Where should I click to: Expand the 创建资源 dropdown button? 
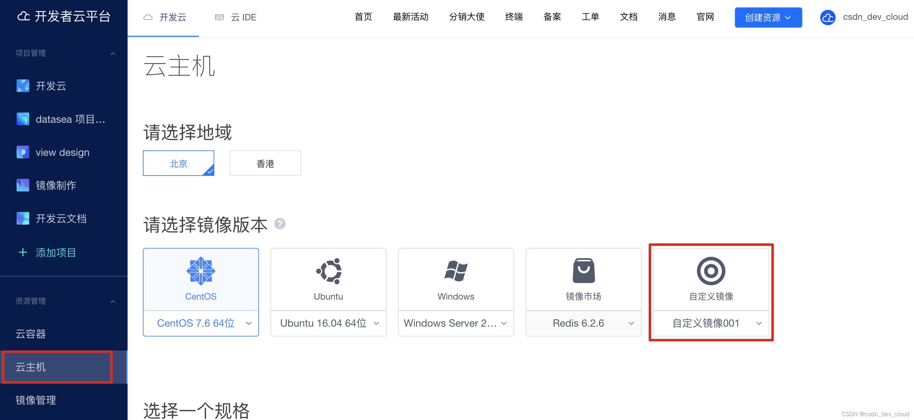[x=768, y=17]
